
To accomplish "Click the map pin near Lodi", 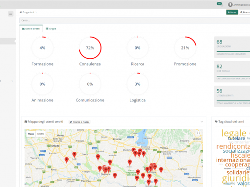I will point(75,155).
